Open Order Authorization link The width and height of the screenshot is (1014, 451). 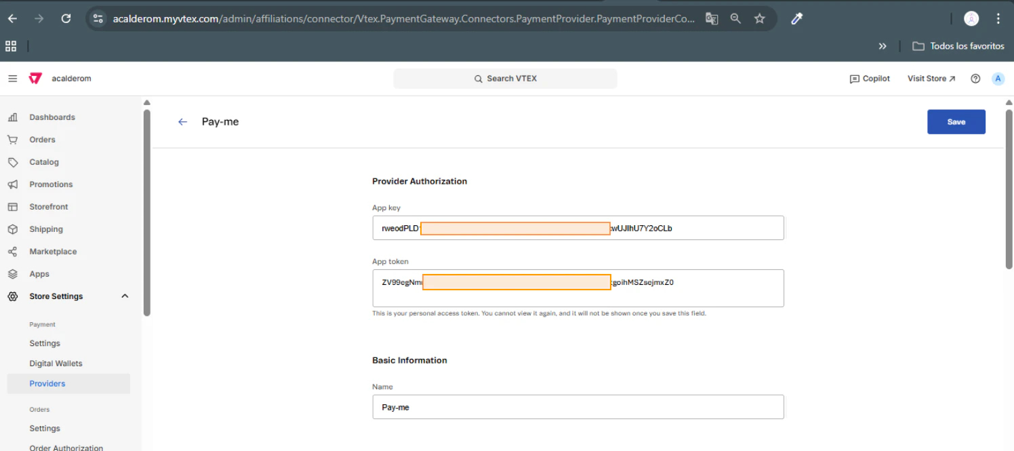coord(66,448)
